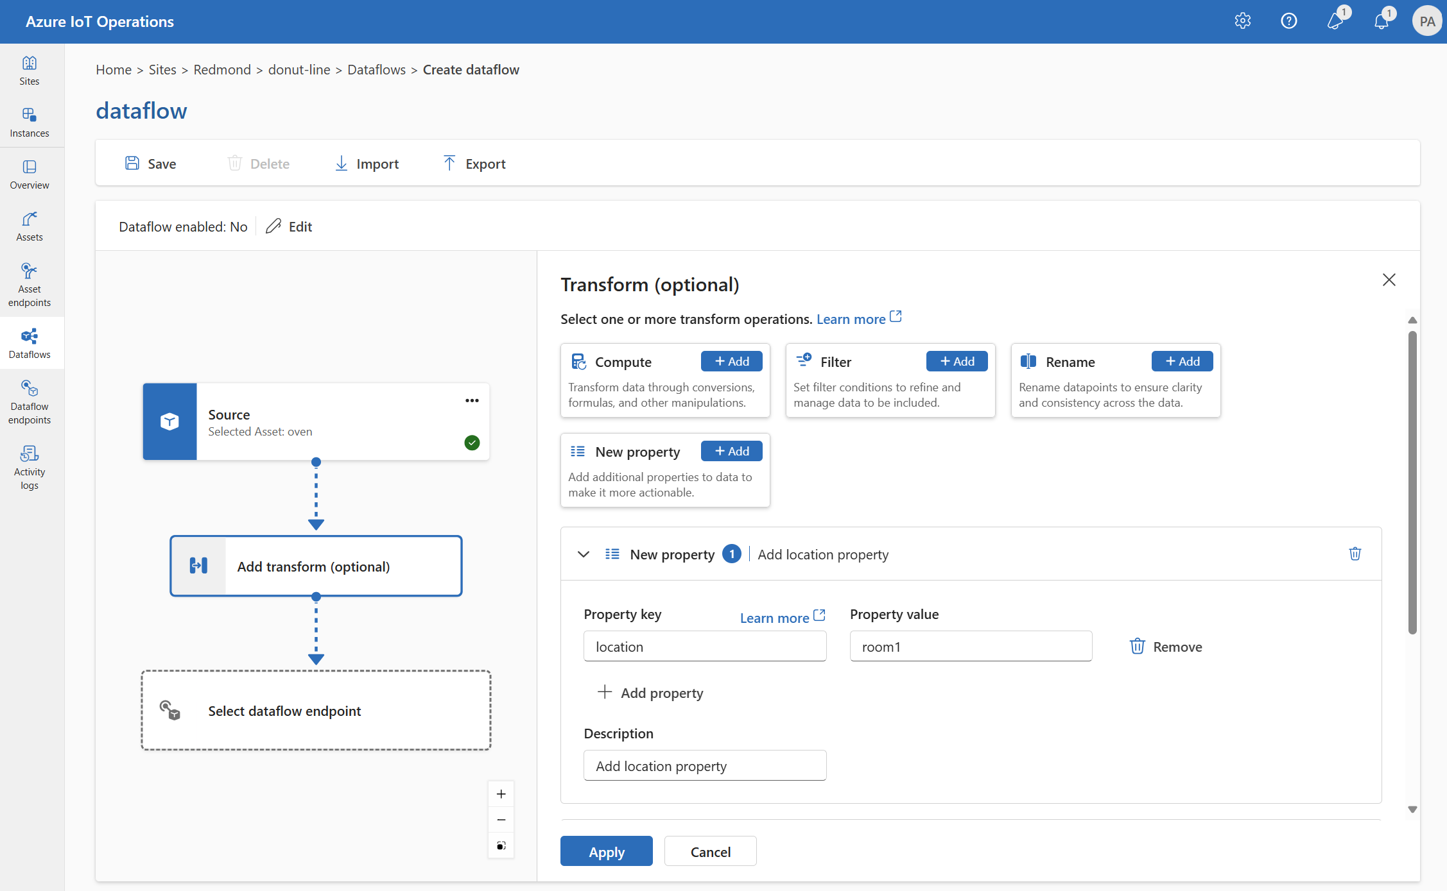Expand the Add transform optional node
Screen dimensions: 1447x891
(315, 566)
